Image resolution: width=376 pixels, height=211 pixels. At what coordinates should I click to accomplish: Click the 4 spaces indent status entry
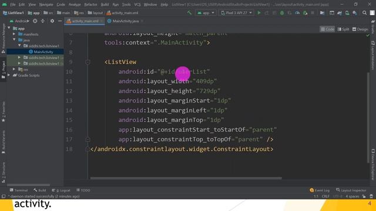pos(352,196)
